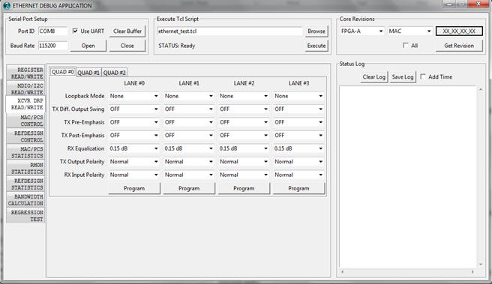Image resolution: width=492 pixels, height=284 pixels.
Task: Expand Lane #1 TX Diff. Output Swing dropdown
Action: (189, 109)
